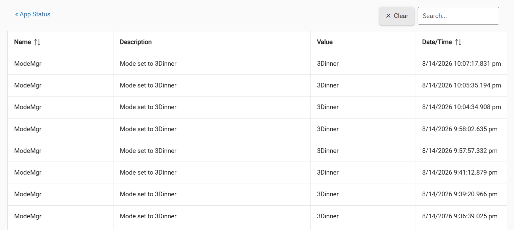The image size is (514, 230).
Task: Click the X icon in Clear button
Action: (x=388, y=16)
